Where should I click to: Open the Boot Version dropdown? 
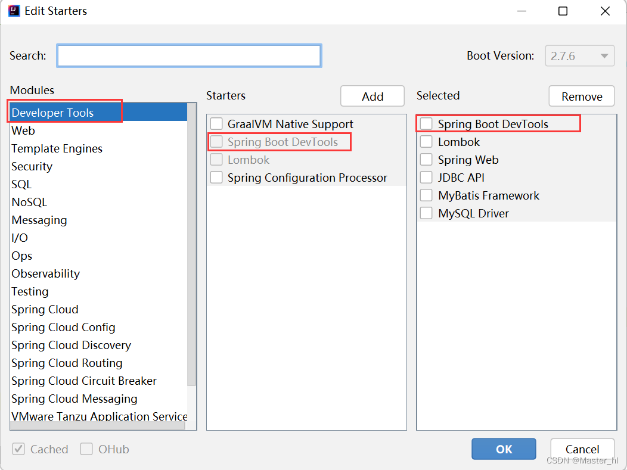pyautogui.click(x=579, y=55)
